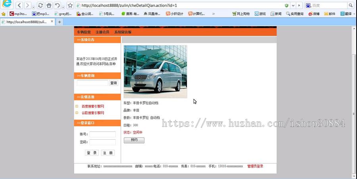Click the 品牌: 丰田 brand text
The width and height of the screenshot is (357, 179).
click(131, 110)
